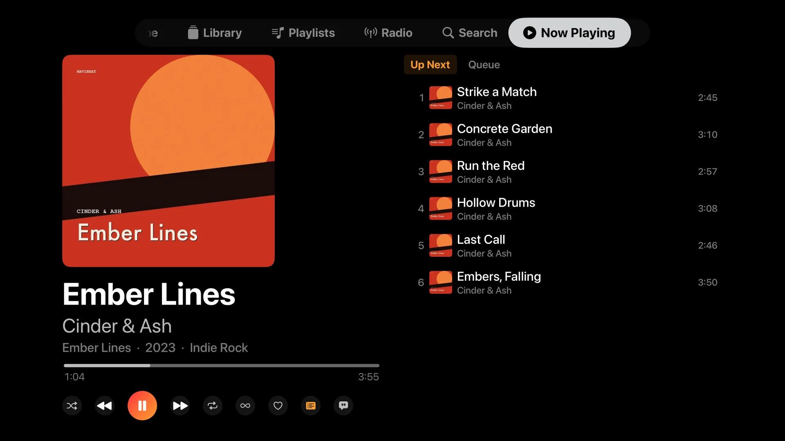This screenshot has height=441, width=785.
Task: Toggle the orange queue list icon
Action: tap(311, 405)
